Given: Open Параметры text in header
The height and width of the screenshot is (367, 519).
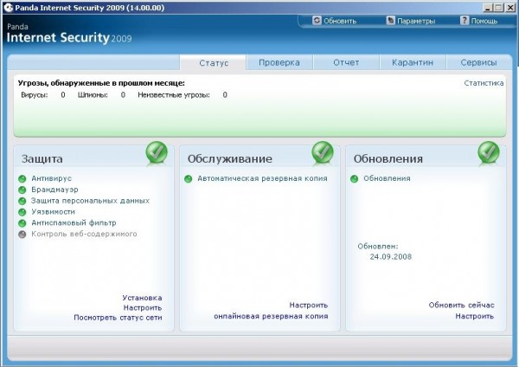Looking at the screenshot, I should (x=416, y=21).
